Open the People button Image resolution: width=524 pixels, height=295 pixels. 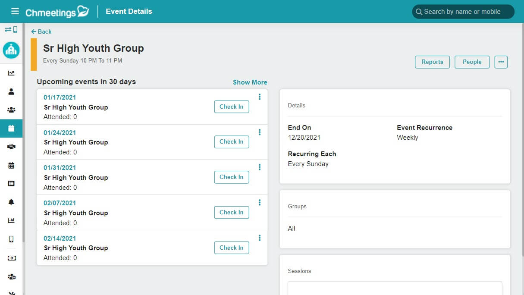(472, 62)
